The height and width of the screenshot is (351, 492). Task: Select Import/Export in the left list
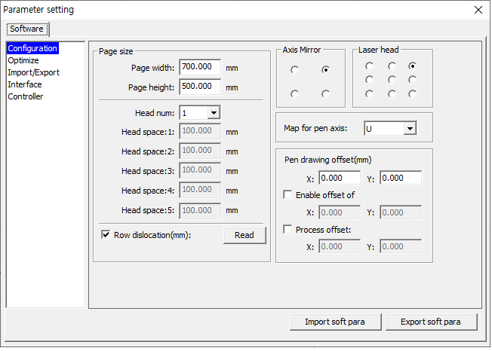coord(33,72)
